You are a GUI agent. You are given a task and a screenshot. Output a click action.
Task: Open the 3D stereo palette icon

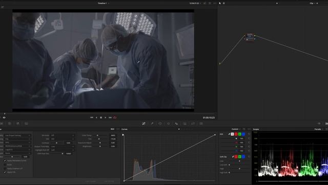pos(201,123)
